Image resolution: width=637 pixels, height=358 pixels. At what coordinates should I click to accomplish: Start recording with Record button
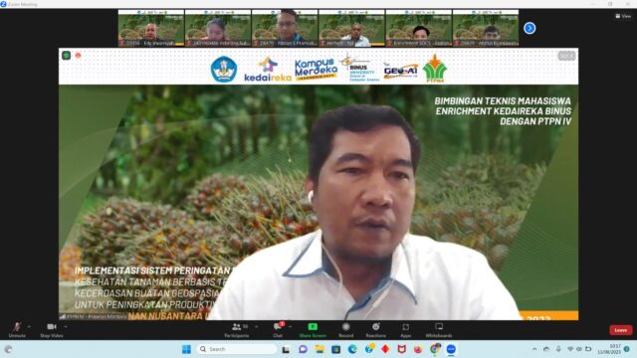coord(346,329)
